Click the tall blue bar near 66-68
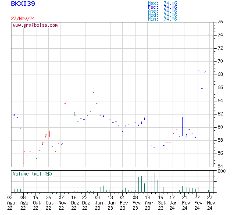Screen dimensions: 239x215 click(205, 80)
